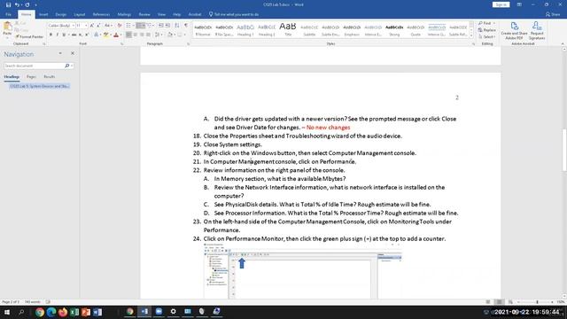Apply the Heading 1 style
This screenshot has height=319, width=567.
(x=245, y=30)
